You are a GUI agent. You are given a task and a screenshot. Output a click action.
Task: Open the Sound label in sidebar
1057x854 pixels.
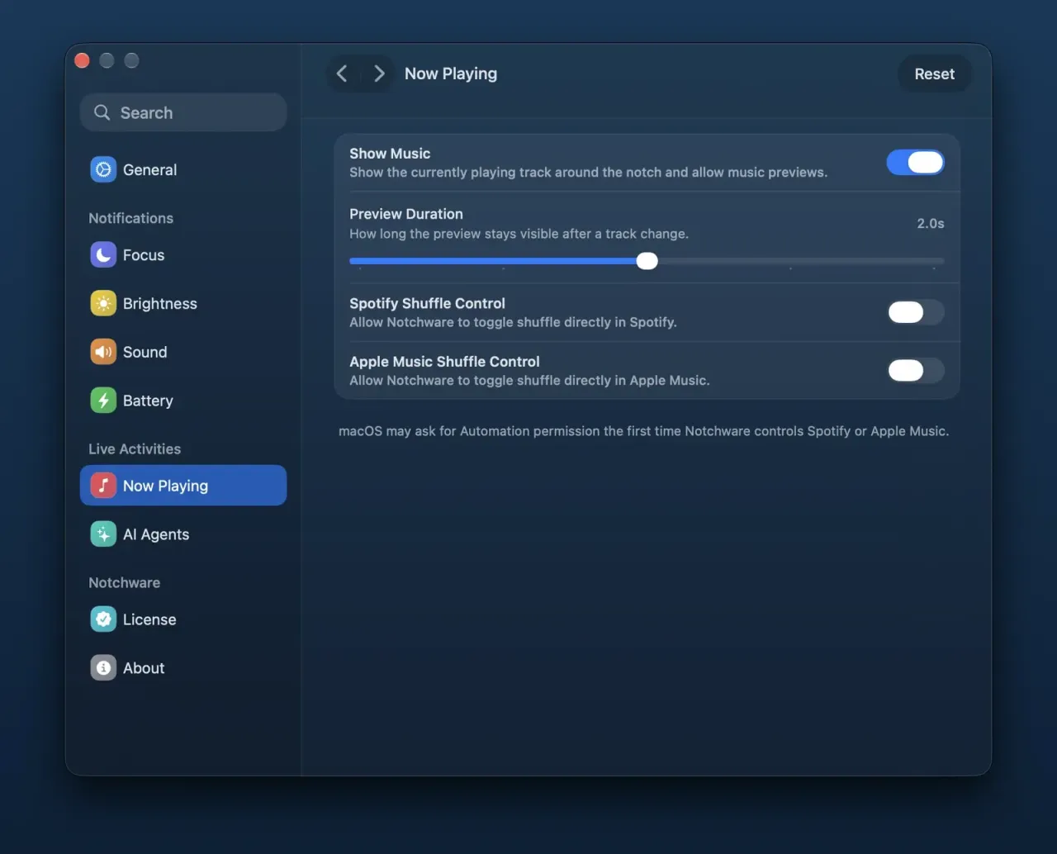pos(145,352)
